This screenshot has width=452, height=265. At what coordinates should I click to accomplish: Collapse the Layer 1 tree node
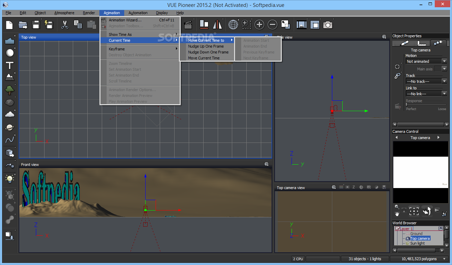pos(397,228)
